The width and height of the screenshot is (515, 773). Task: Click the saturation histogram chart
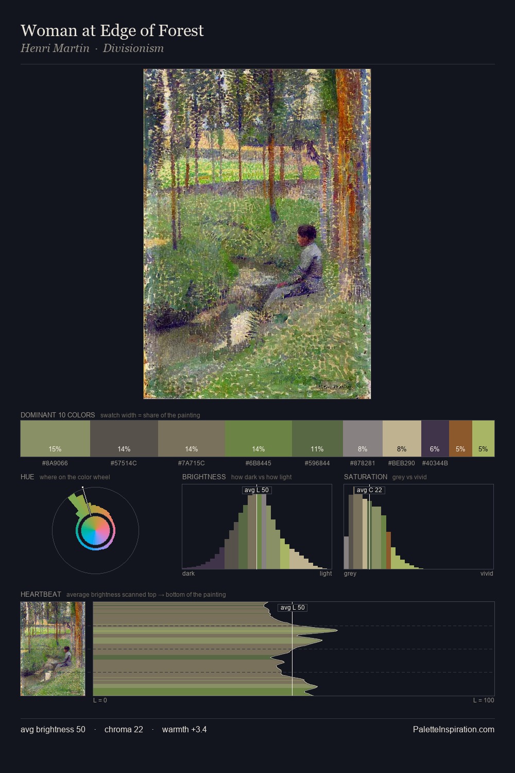click(419, 527)
